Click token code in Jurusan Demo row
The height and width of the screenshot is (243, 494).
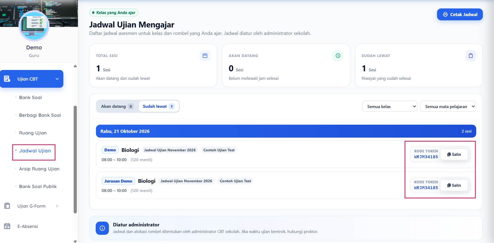pos(426,188)
